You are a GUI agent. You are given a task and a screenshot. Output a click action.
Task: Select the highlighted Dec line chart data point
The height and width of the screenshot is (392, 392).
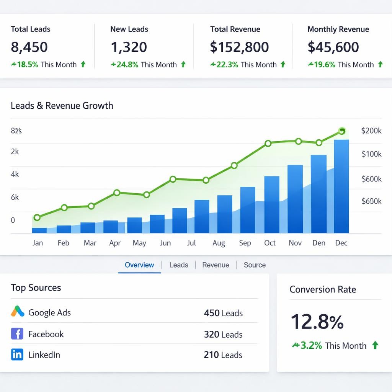coord(342,131)
